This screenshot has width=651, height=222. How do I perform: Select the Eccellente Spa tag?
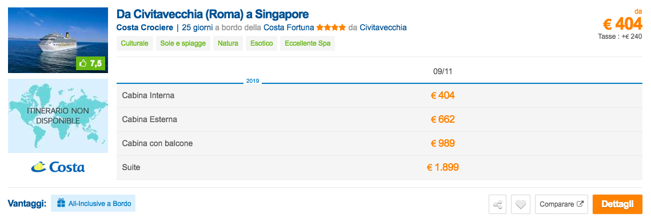(x=307, y=43)
